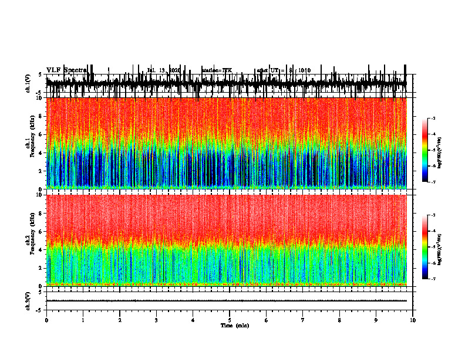Click the '6' tick on ch.2 frequency axis

41,232
